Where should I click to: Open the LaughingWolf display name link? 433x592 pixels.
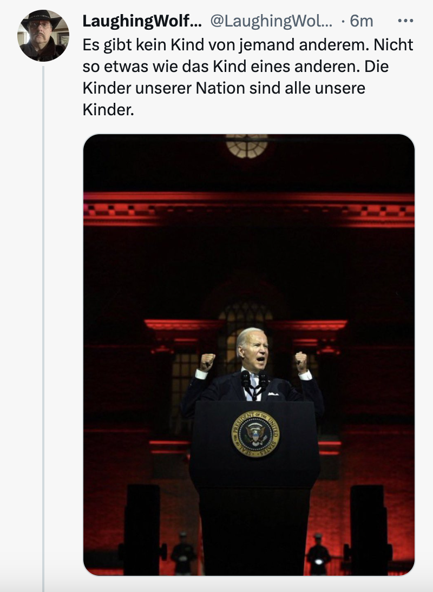click(142, 21)
